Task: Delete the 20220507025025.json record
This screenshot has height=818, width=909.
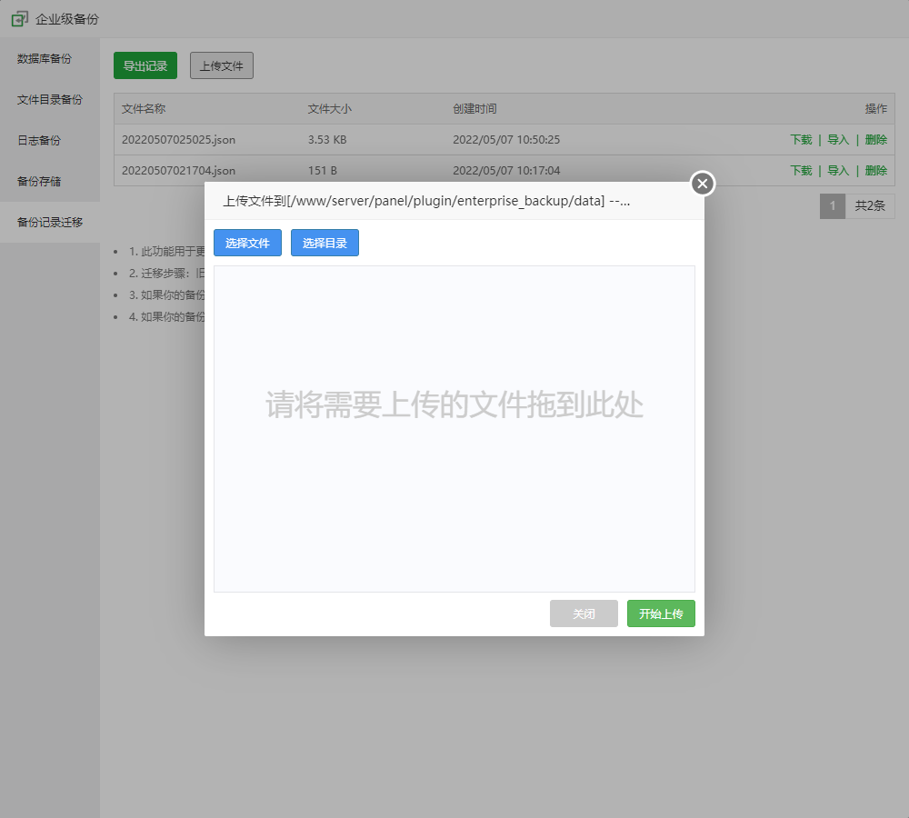Action: (876, 140)
